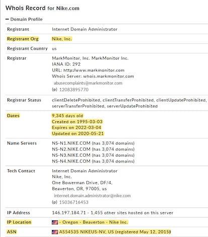The image size is (208, 237).
Task: Click '1,455 other sites hosted on this server'
Action: pyautogui.click(x=132, y=213)
